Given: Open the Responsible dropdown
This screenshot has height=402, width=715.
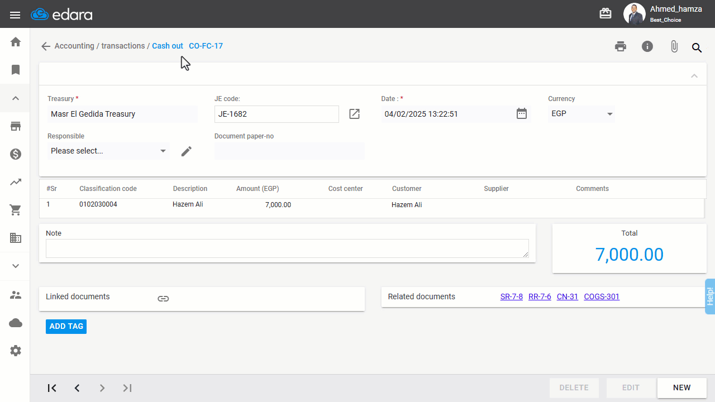Looking at the screenshot, I should 108,151.
